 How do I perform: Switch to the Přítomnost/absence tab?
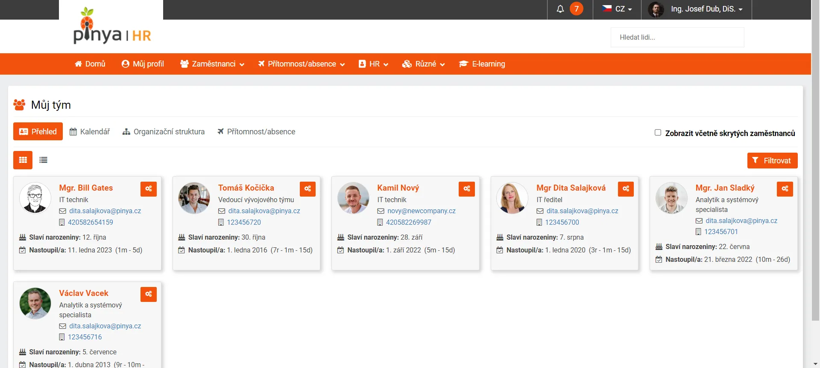tap(256, 132)
